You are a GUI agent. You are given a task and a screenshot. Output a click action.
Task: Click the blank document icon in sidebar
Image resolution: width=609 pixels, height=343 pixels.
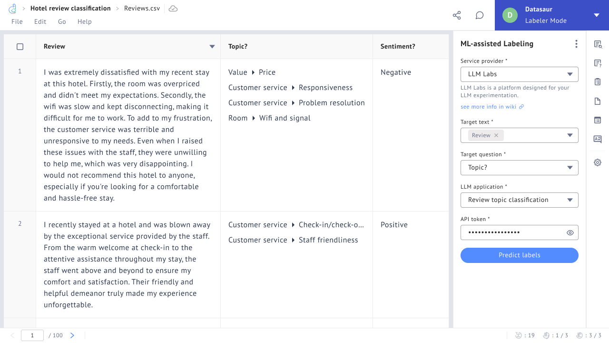(598, 101)
